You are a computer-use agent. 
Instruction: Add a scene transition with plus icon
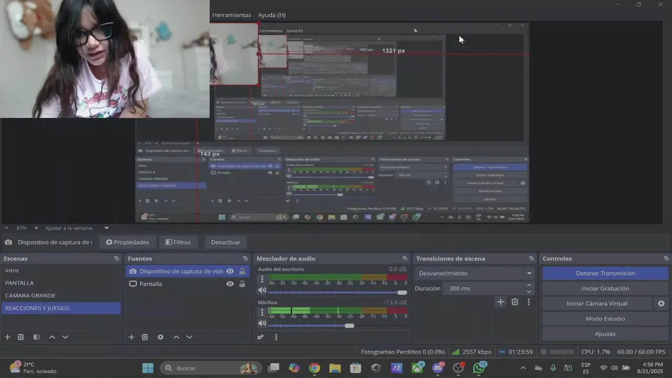click(500, 302)
